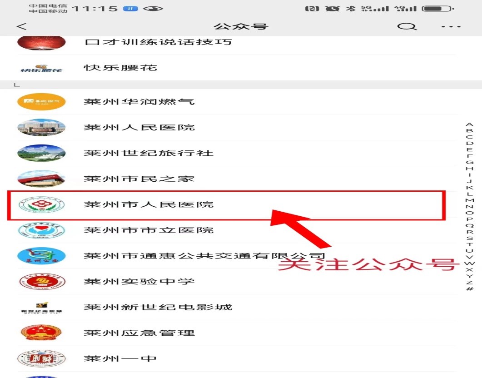Jump to letter Q in index
482x378 pixels.
pyautogui.click(x=469, y=225)
